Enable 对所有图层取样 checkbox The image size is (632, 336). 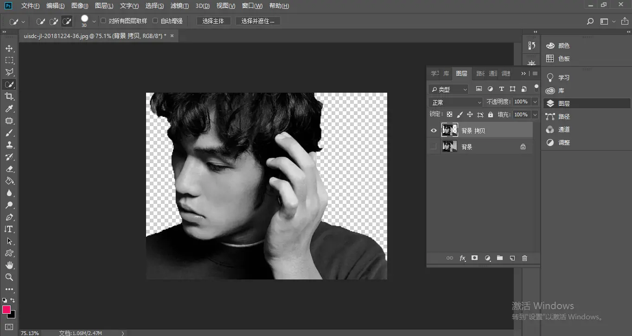click(103, 21)
